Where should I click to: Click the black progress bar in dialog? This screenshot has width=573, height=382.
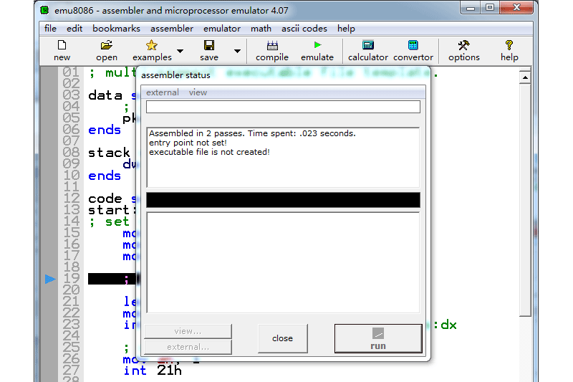click(283, 200)
